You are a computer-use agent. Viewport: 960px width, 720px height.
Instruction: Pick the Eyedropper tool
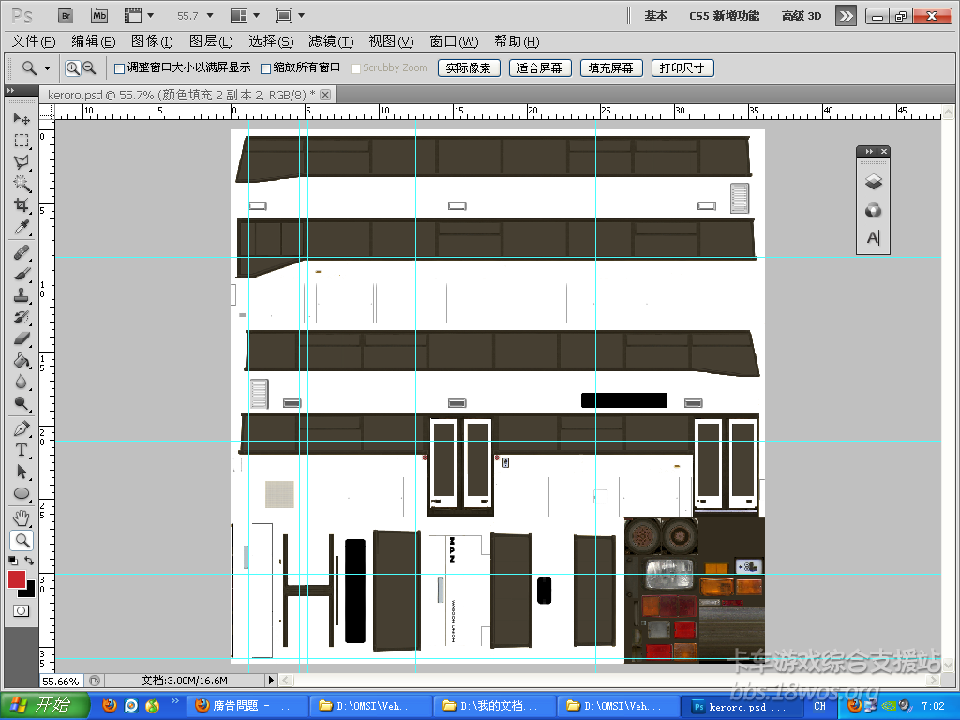pyautogui.click(x=21, y=228)
